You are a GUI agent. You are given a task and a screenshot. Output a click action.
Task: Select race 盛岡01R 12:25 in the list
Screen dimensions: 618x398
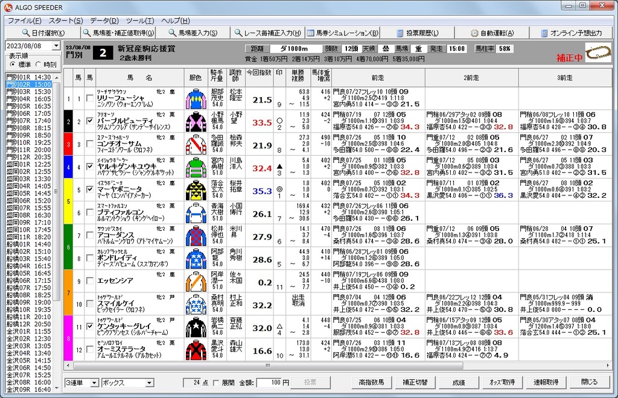coord(29,164)
